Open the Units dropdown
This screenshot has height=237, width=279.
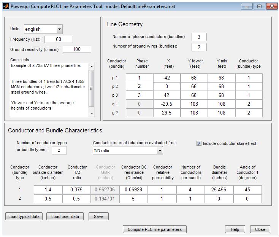coord(43,29)
